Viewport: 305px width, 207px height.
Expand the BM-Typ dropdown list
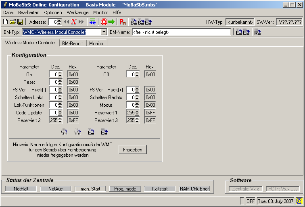pos(104,32)
